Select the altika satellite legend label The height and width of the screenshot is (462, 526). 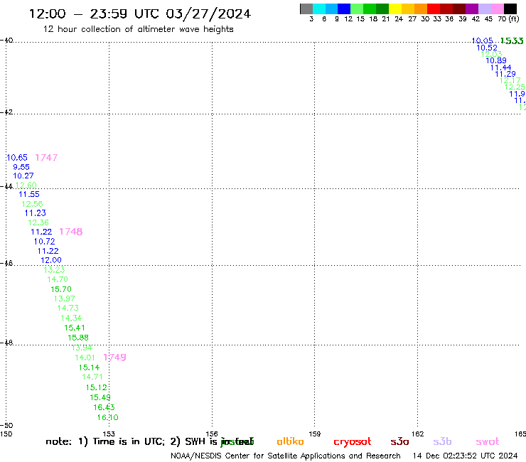(290, 441)
